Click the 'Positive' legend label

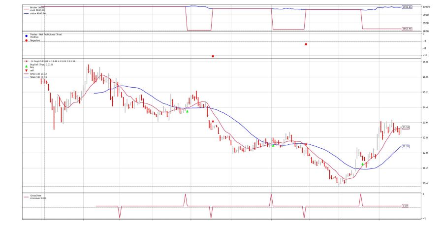pos(34,37)
